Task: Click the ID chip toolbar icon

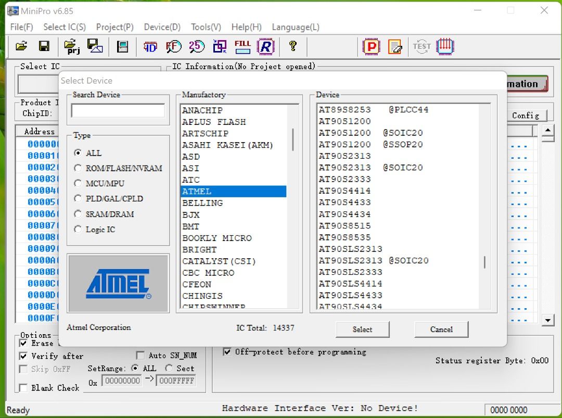Action: pos(150,47)
